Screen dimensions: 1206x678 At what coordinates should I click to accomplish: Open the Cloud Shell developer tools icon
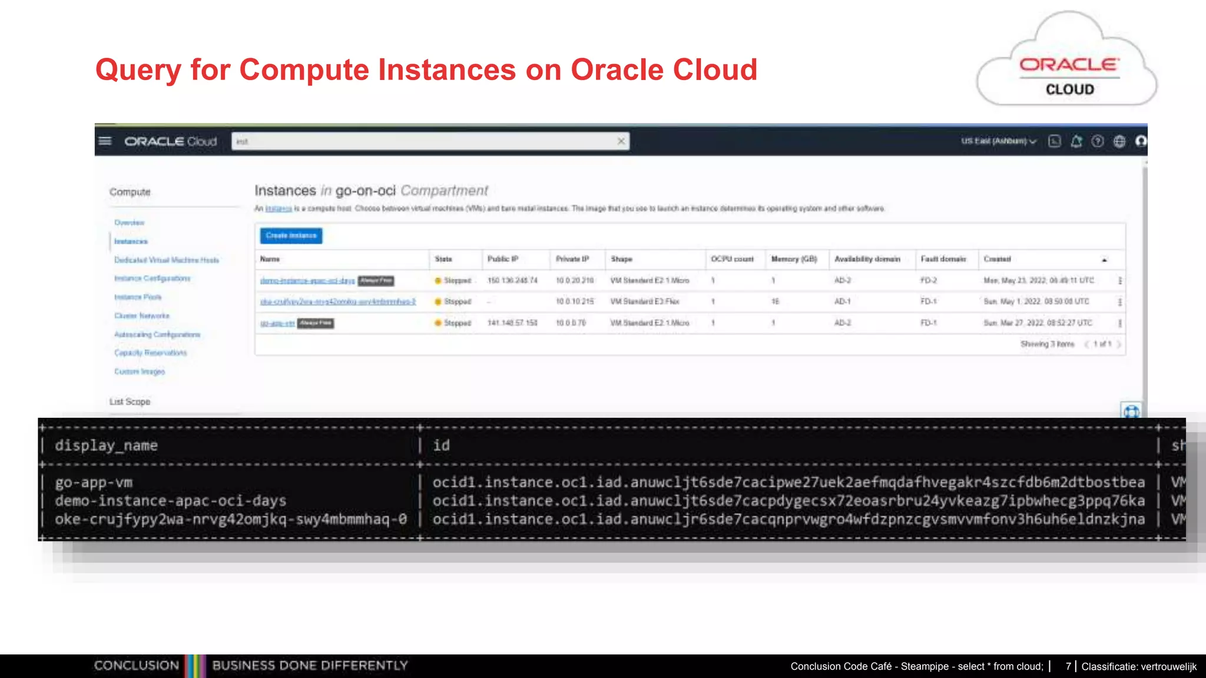click(x=1055, y=141)
